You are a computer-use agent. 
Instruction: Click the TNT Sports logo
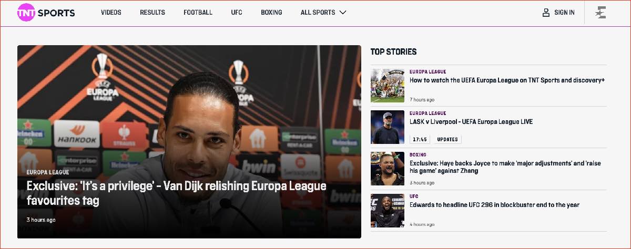click(x=46, y=12)
